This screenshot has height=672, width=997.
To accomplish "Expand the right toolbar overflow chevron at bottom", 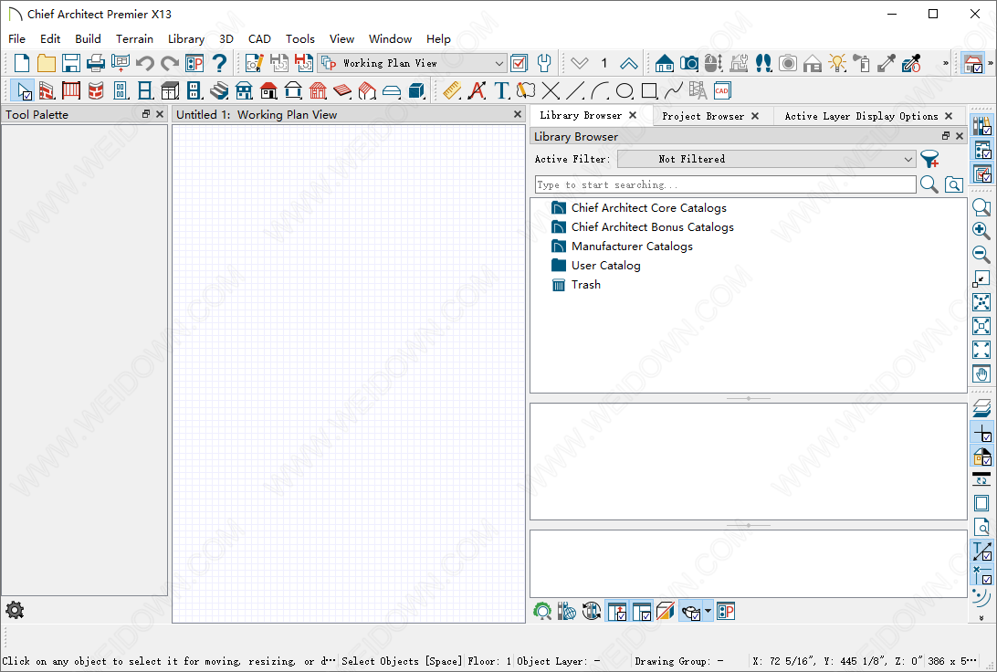I will pos(981,617).
